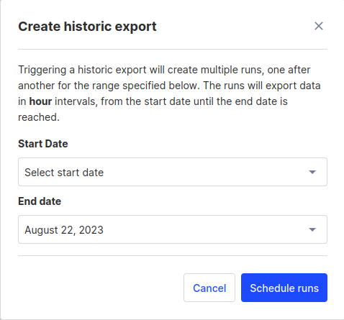Click the End date label

pos(40,201)
